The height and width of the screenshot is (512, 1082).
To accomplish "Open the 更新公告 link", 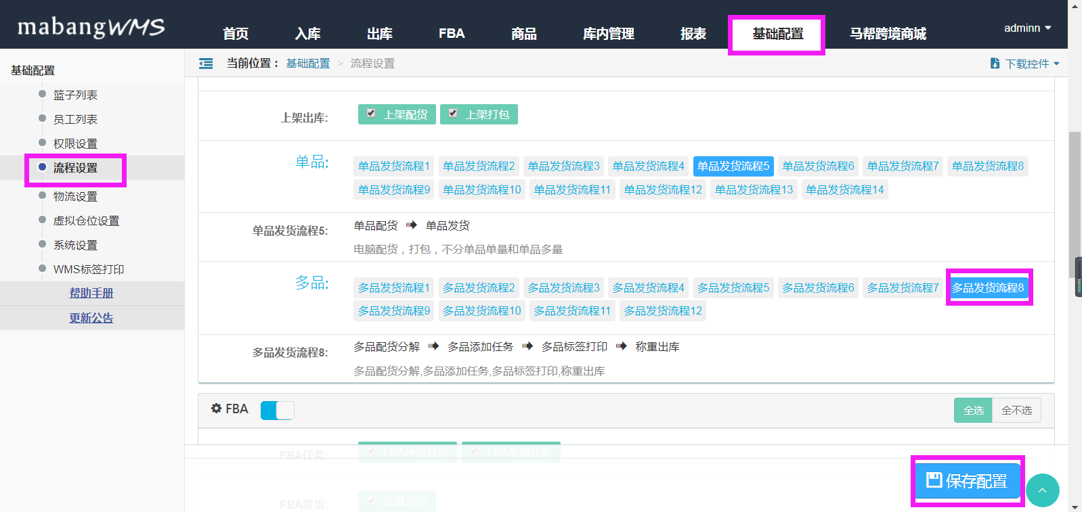I will pyautogui.click(x=91, y=318).
